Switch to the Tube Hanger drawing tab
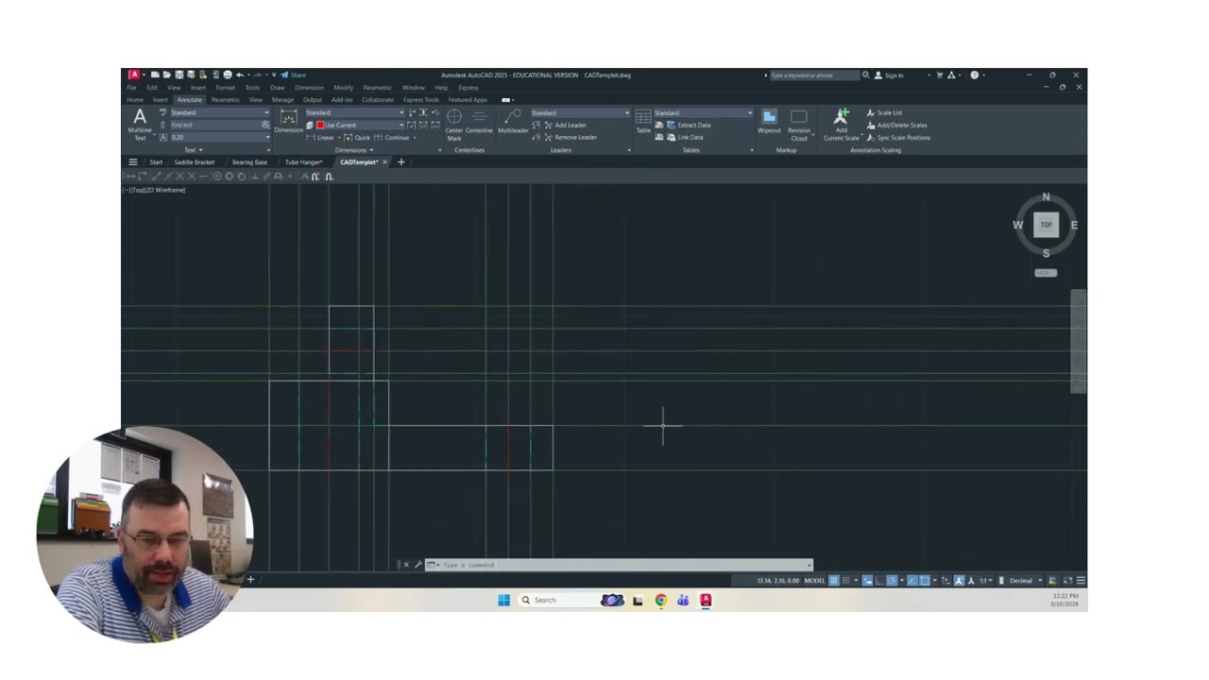 (x=303, y=162)
